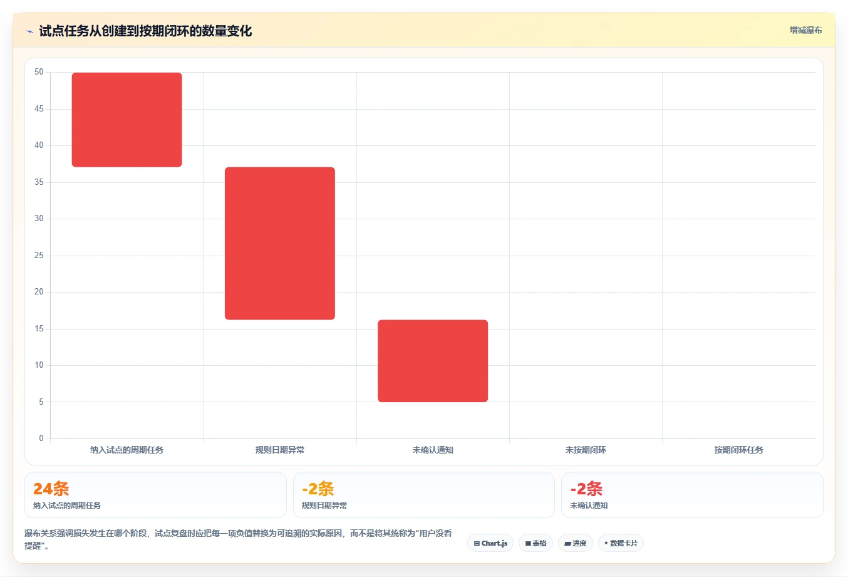Viewport: 848px width, 577px height.
Task: Click the x-axis label 规则日期异常
Action: pos(280,450)
